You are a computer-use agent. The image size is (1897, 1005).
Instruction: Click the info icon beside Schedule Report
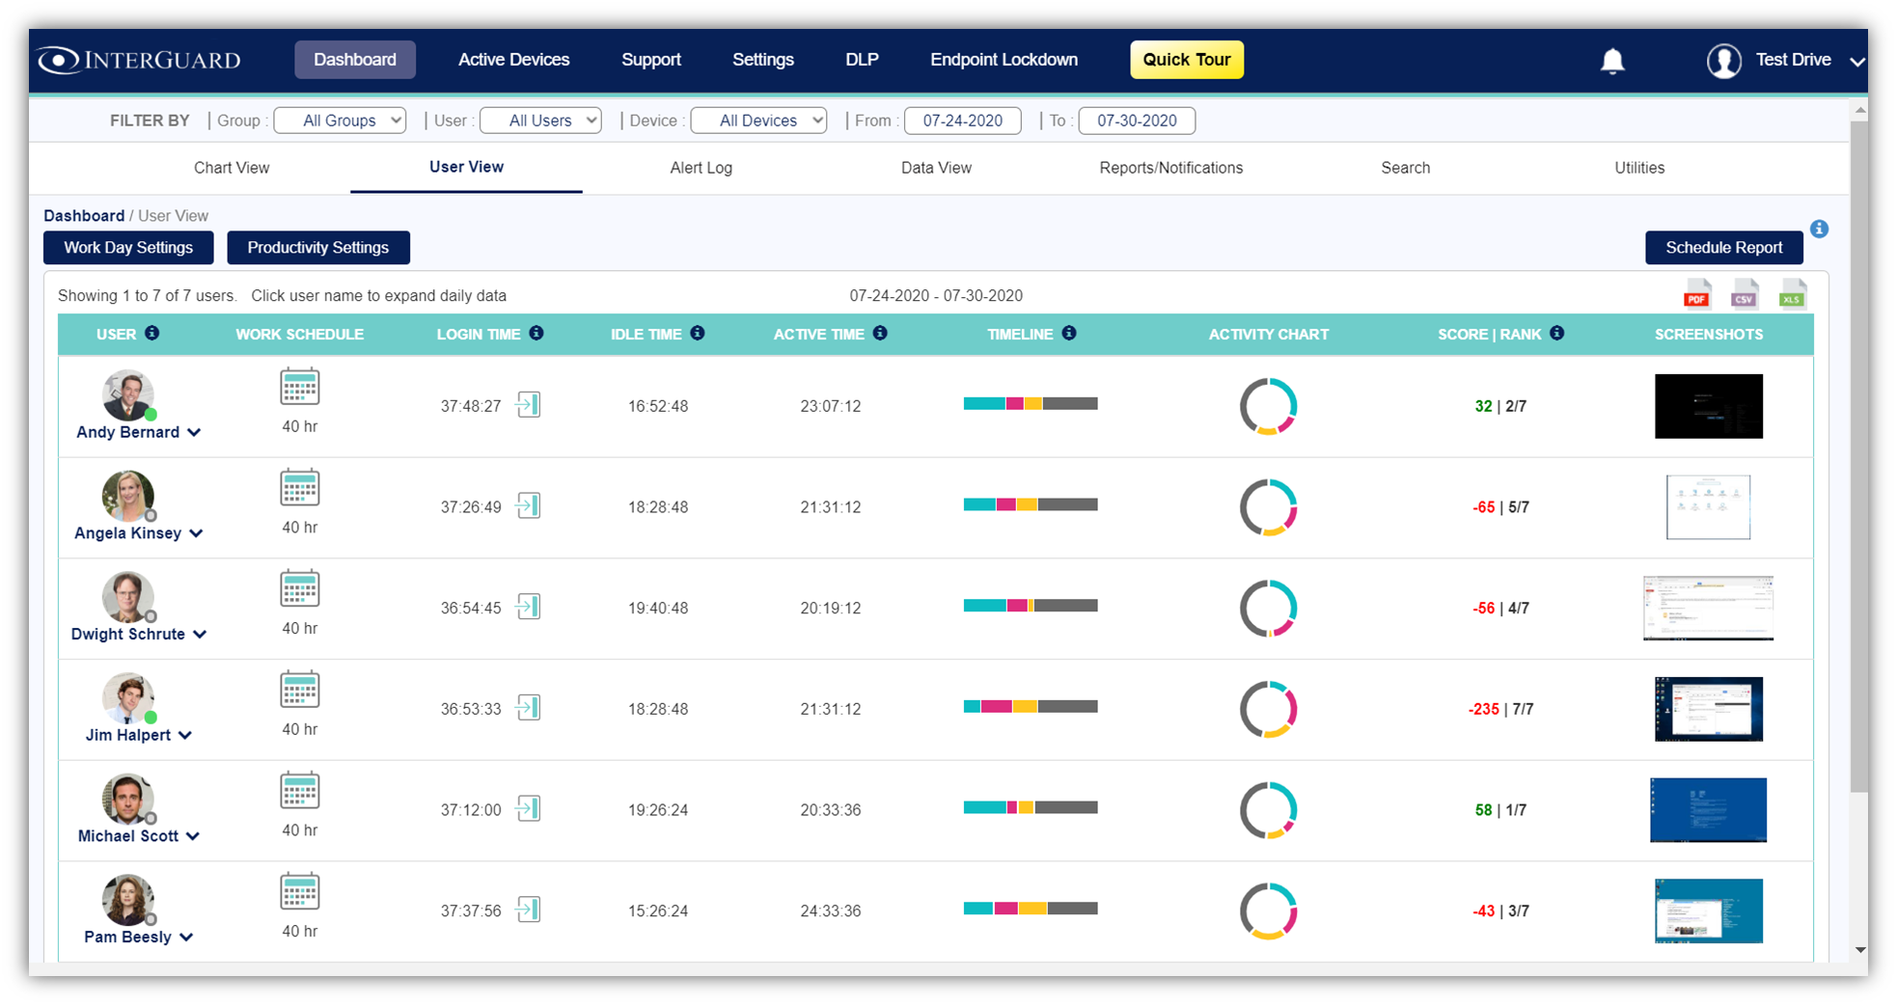(x=1819, y=229)
